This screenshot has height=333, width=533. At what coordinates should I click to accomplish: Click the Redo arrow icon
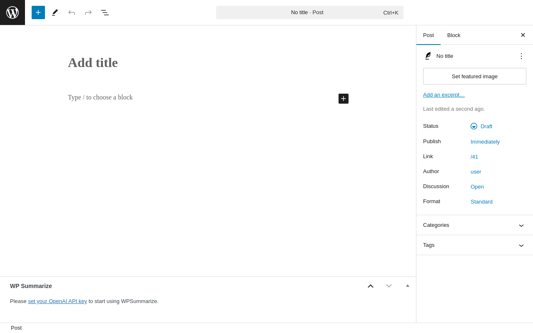point(88,12)
